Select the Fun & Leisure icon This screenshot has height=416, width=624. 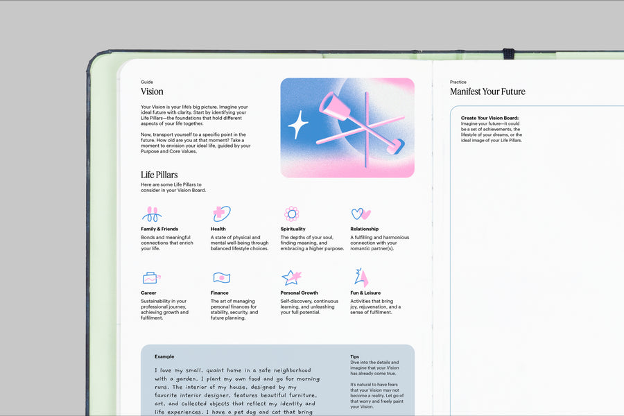[361, 278]
